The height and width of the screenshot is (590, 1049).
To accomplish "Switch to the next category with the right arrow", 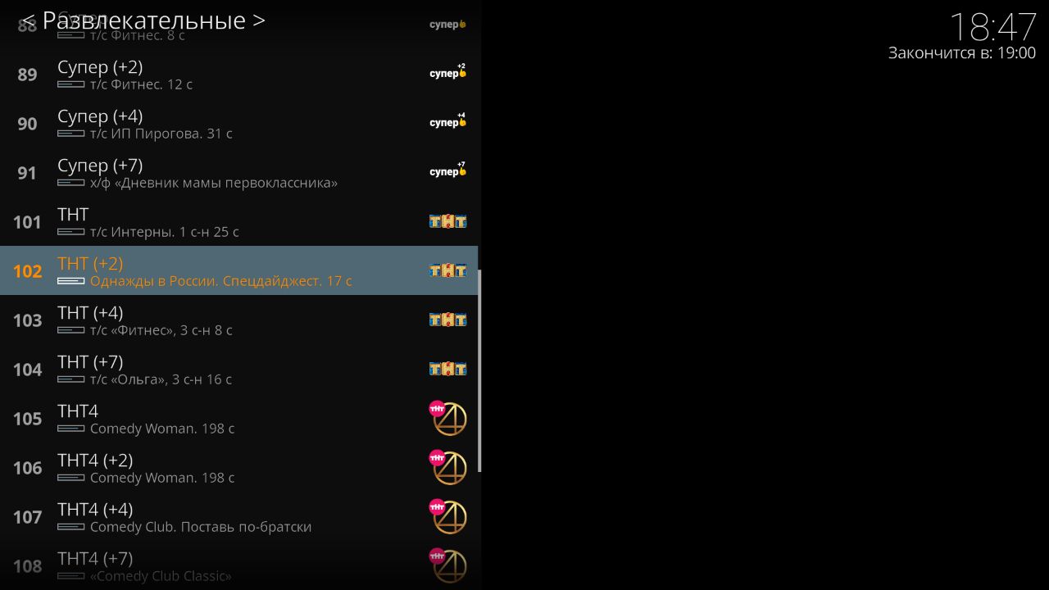I will click(259, 20).
